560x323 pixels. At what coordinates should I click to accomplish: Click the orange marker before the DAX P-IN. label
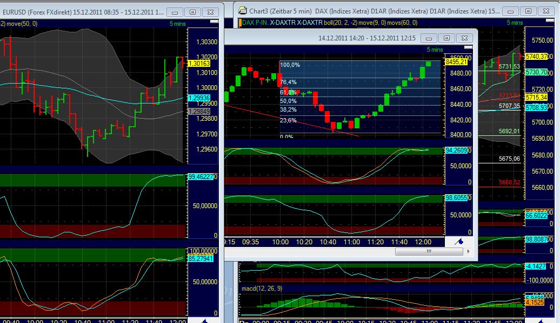pyautogui.click(x=240, y=23)
